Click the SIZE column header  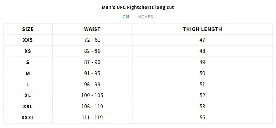(28, 29)
